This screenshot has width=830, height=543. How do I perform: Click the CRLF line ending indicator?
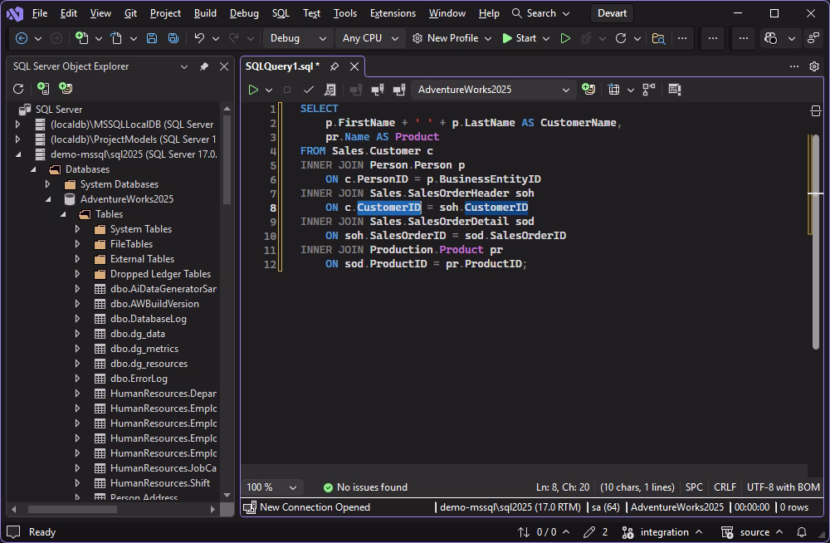coord(725,487)
